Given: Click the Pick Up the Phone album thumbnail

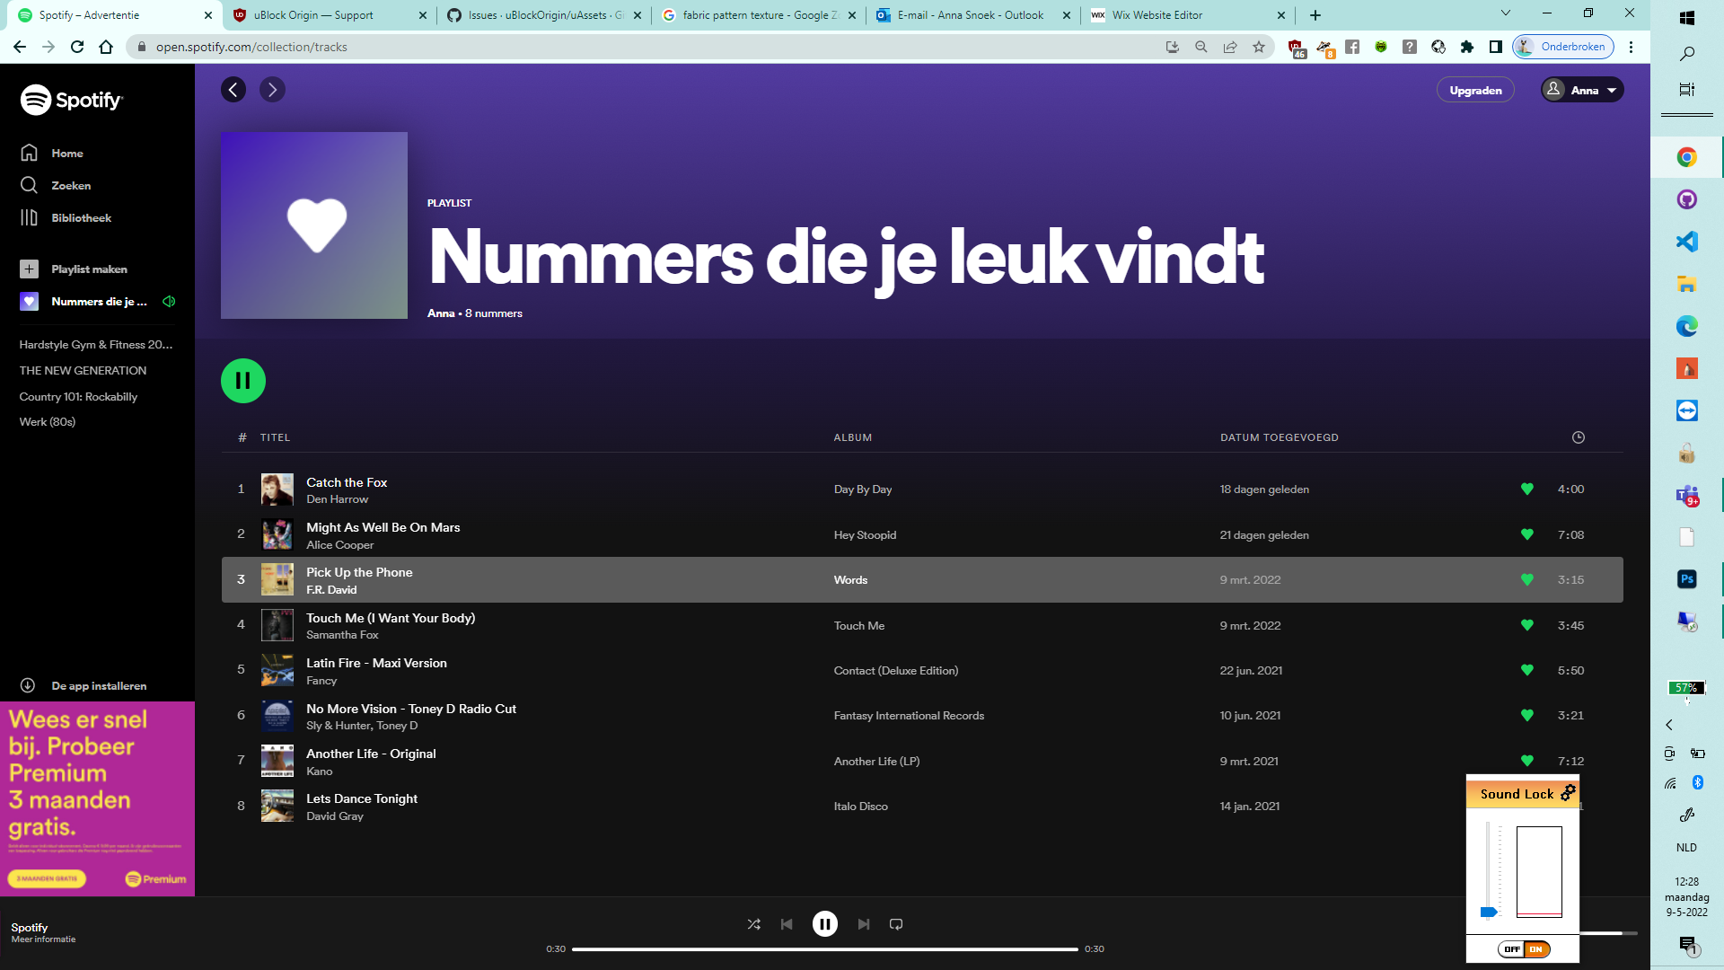Looking at the screenshot, I should [x=277, y=579].
